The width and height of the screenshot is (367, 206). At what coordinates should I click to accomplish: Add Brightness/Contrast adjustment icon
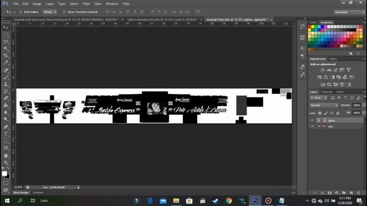322,70
